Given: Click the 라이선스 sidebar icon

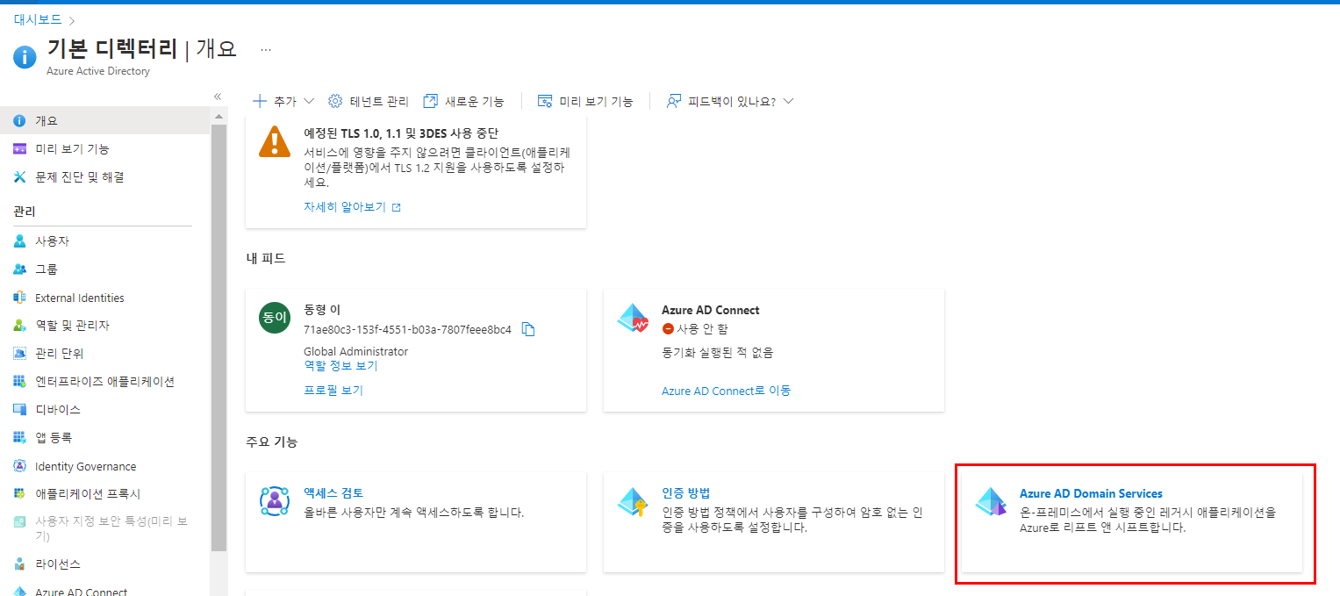Looking at the screenshot, I should (x=20, y=564).
